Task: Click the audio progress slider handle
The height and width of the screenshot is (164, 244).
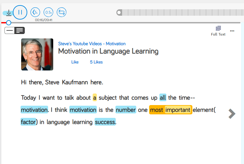Action: [9, 23]
